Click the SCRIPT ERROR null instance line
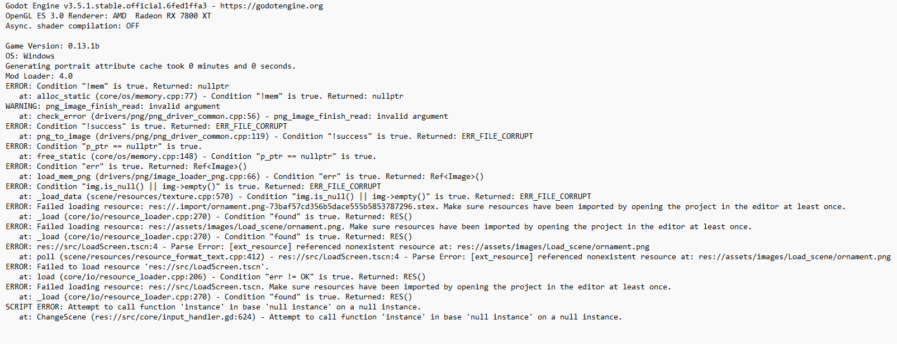The image size is (897, 344). 213,307
